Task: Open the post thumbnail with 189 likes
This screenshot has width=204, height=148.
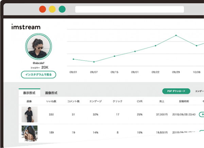Action: (x=30, y=133)
